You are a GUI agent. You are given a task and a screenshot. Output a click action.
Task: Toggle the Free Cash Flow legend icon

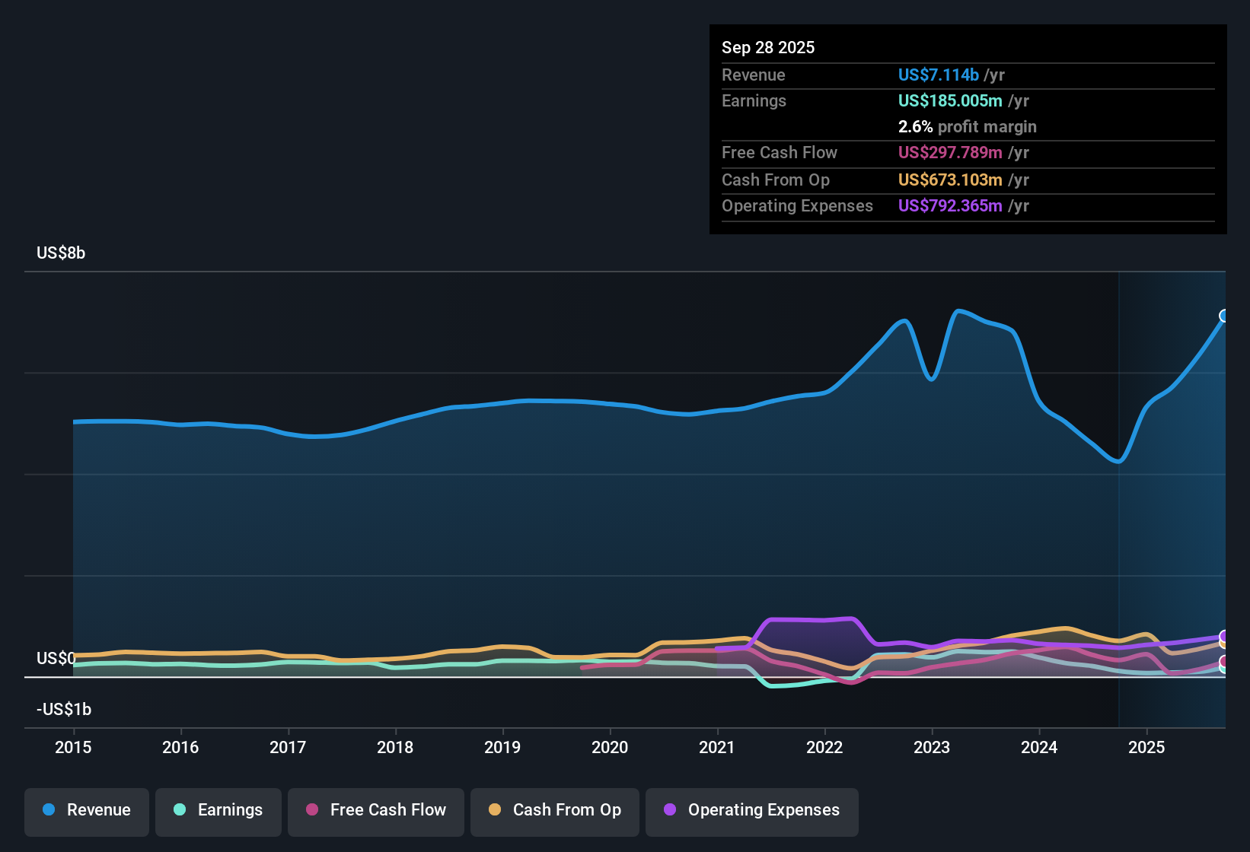(311, 810)
